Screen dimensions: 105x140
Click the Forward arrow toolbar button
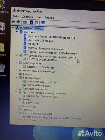tap(18, 22)
